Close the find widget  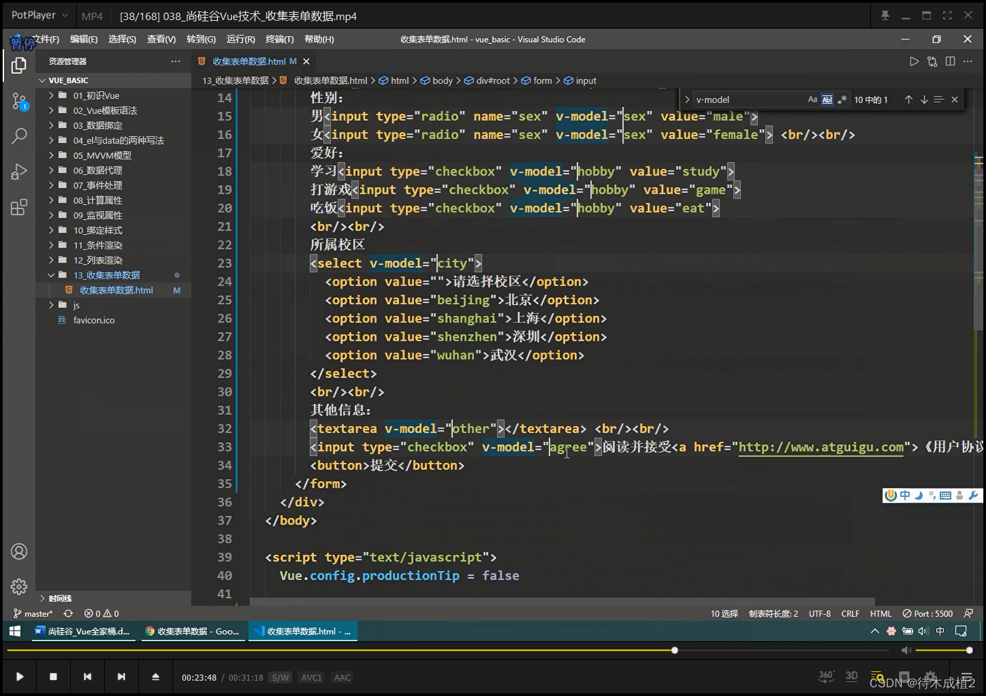955,100
